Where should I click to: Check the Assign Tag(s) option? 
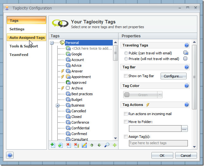pos(126,137)
